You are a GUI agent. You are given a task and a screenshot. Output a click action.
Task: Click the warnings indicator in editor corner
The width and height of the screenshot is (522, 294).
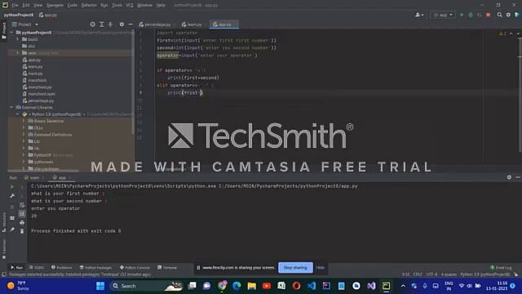[502, 33]
